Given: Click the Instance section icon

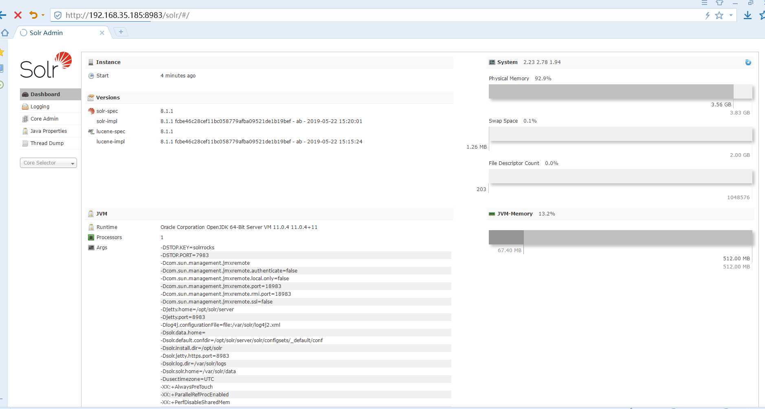Looking at the screenshot, I should click(x=91, y=62).
